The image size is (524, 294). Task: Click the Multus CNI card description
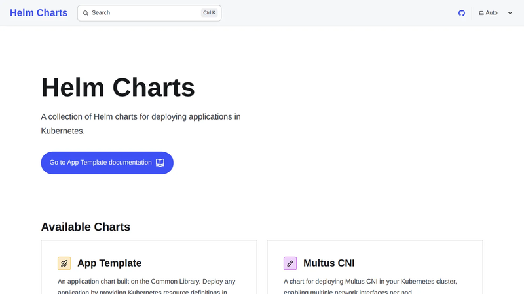[370, 286]
